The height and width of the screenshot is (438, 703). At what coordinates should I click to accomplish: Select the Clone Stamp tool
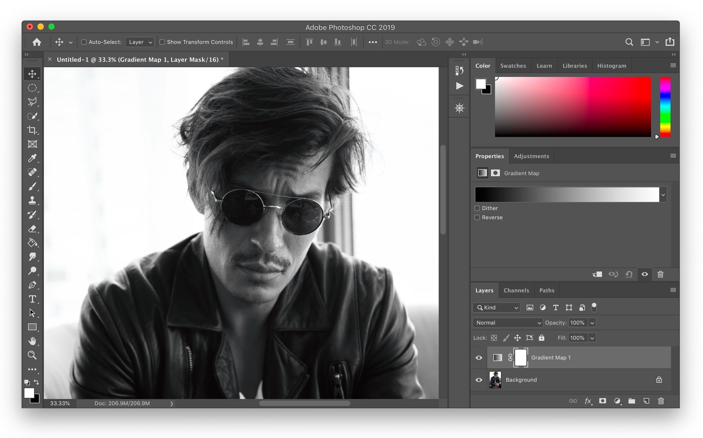click(32, 200)
